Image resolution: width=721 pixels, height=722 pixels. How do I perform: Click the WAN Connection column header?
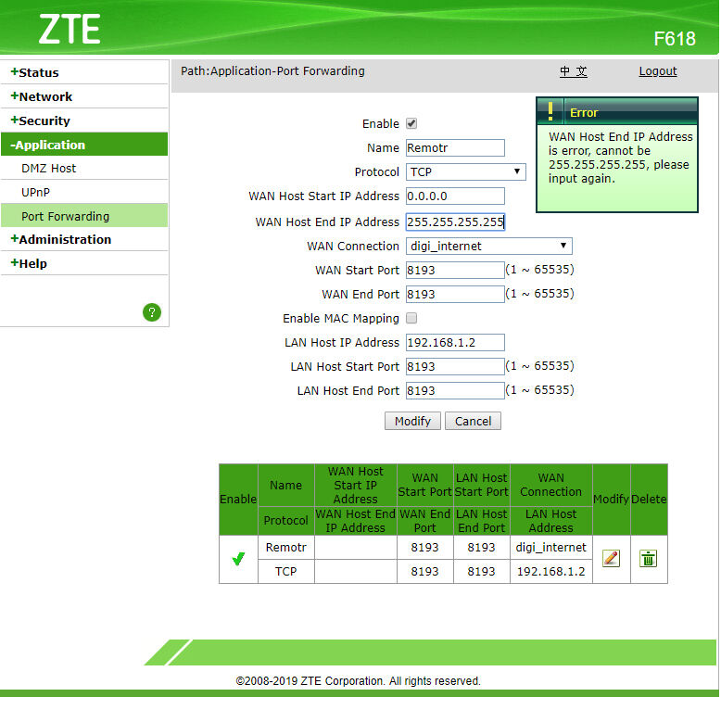tap(551, 485)
